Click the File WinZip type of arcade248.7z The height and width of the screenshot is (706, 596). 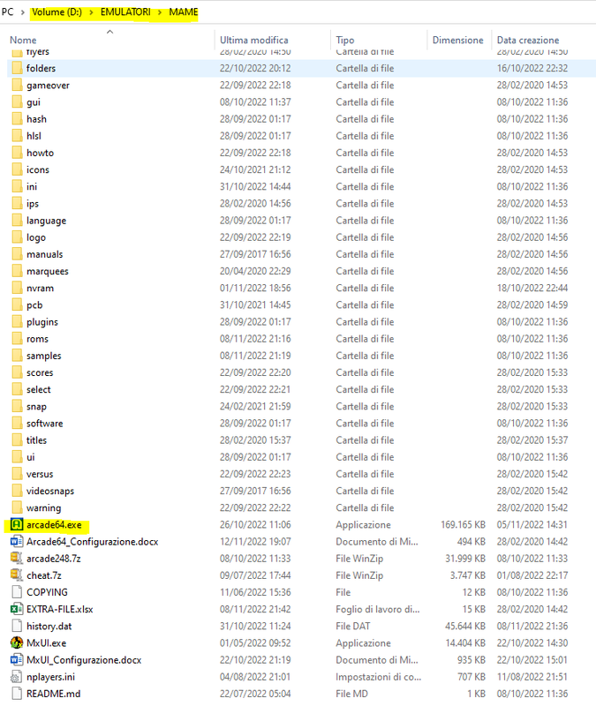pyautogui.click(x=359, y=559)
